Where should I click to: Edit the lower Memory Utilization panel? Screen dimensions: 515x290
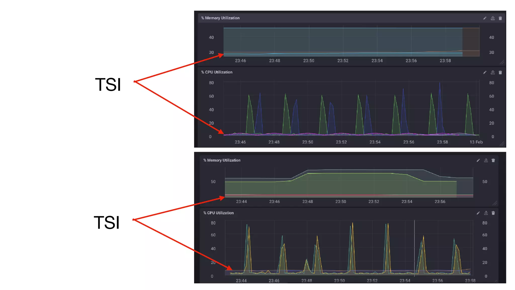(478, 160)
